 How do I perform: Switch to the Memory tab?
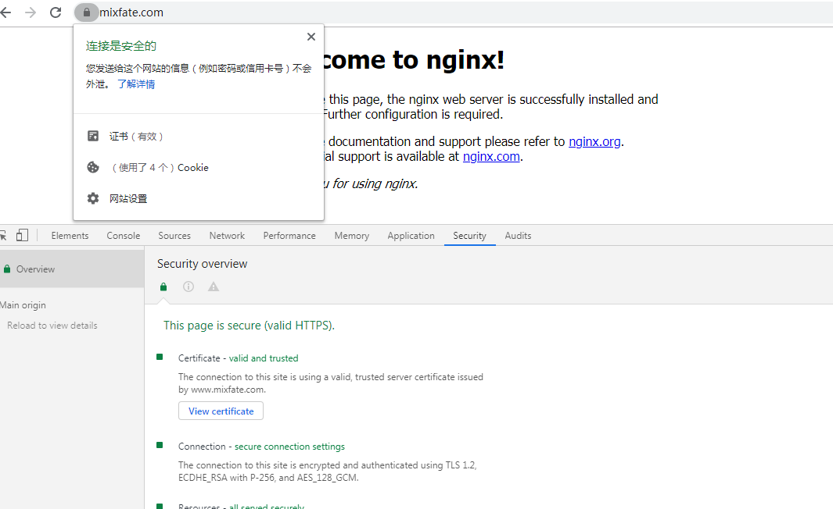(352, 236)
